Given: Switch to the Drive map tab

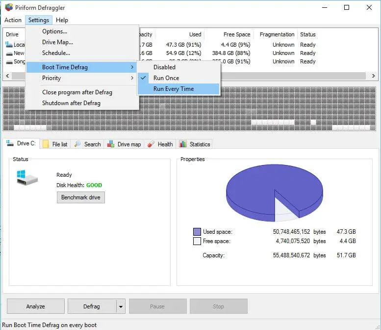Looking at the screenshot, I should (x=124, y=144).
